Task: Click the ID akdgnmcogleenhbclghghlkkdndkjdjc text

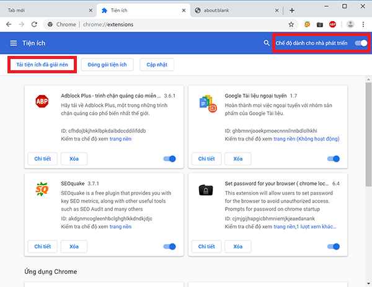Action: point(107,219)
